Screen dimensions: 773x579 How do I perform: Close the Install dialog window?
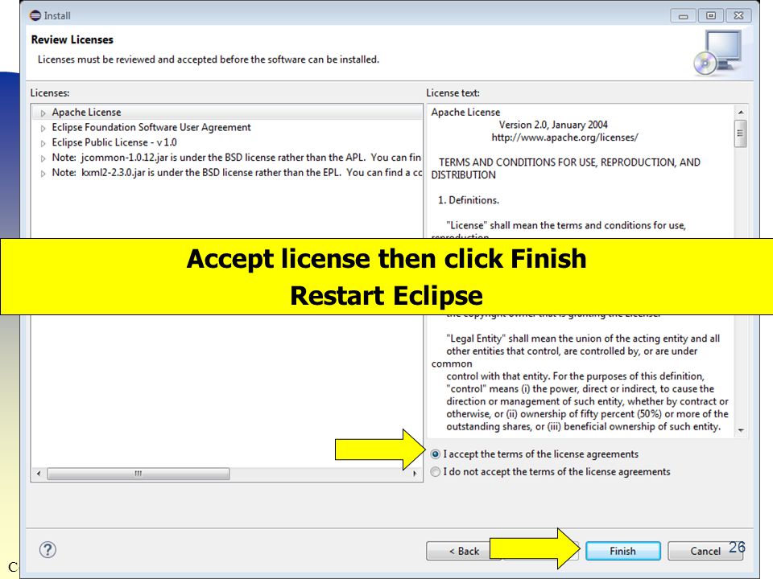click(x=738, y=16)
